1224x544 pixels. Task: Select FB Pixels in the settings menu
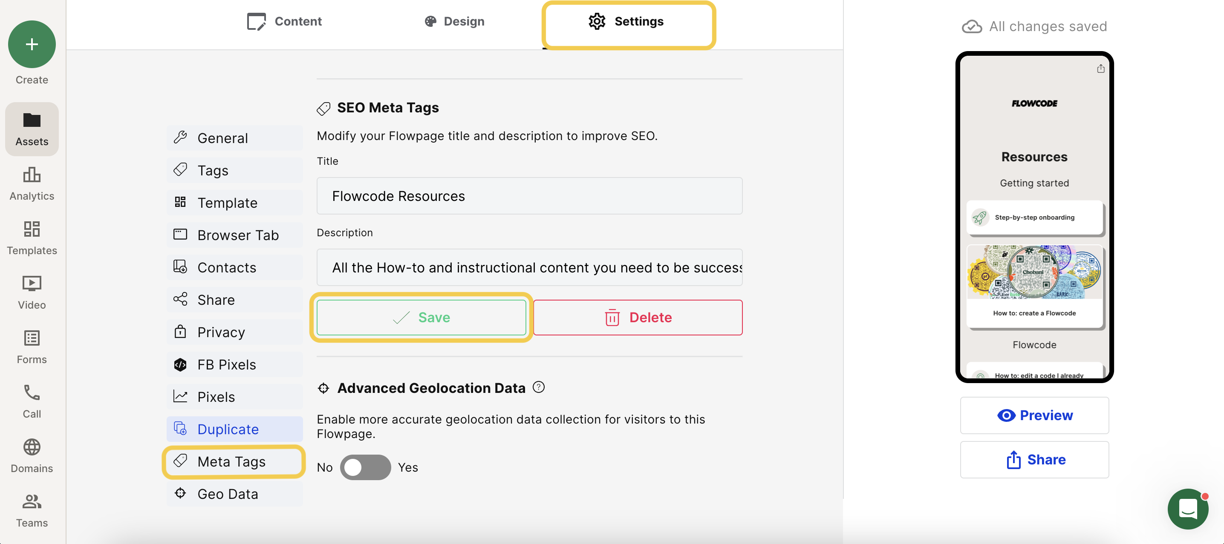pos(235,364)
